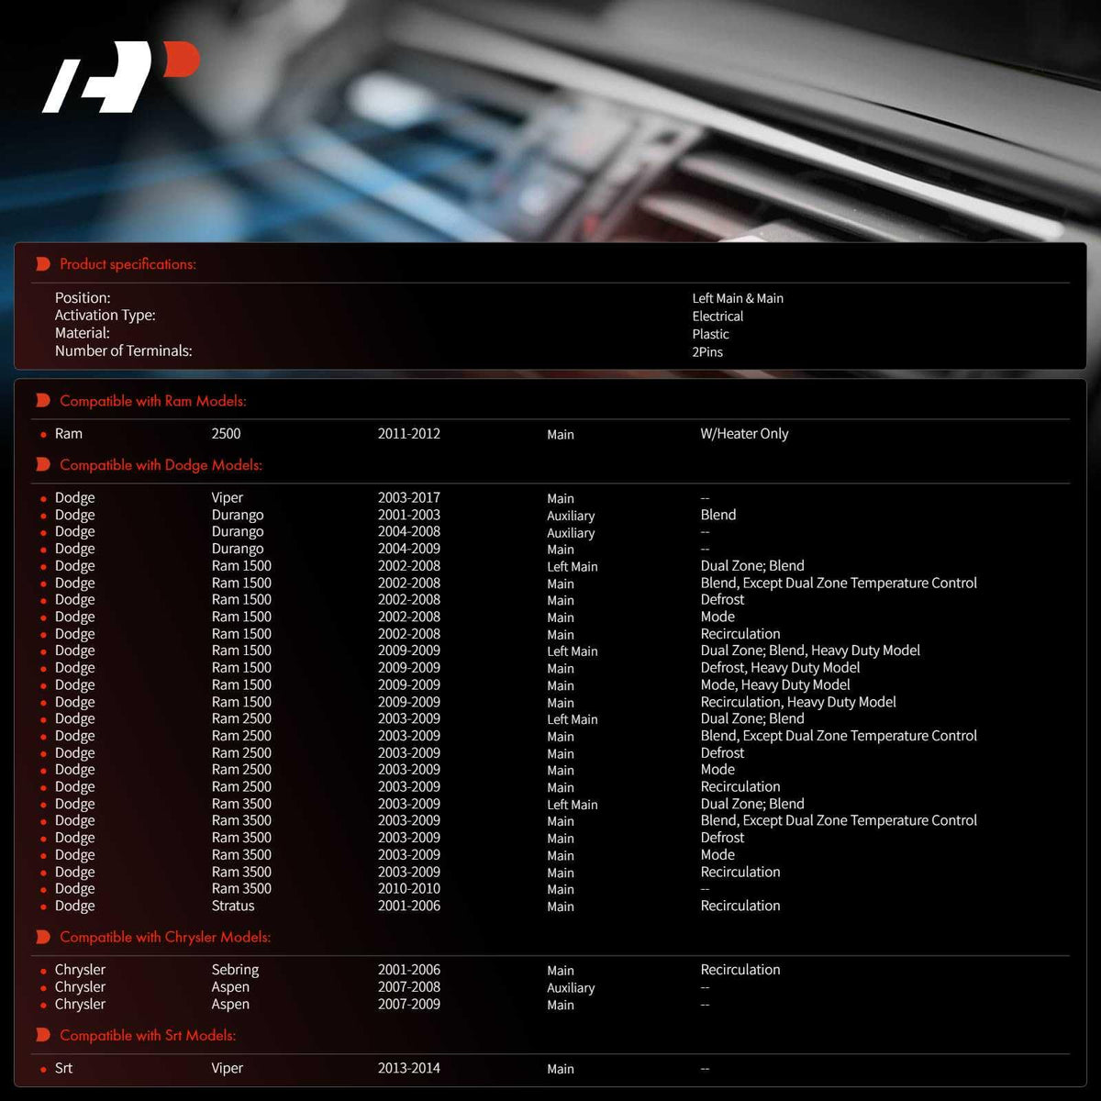
Task: Click 'Auxiliary' on the Chrysler Aspen row
Action: click(571, 988)
